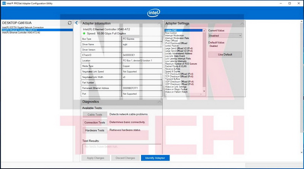304x169 pixels.
Task: Click Identify Adapter button
Action: (x=155, y=158)
